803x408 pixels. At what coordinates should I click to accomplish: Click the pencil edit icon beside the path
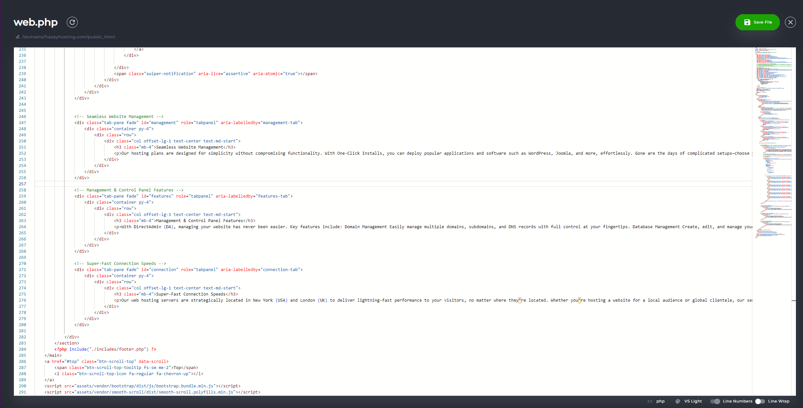coord(18,37)
